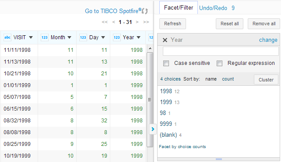This screenshot has width=281, height=162.
Task: Click the Remove all button
Action: [x=264, y=24]
